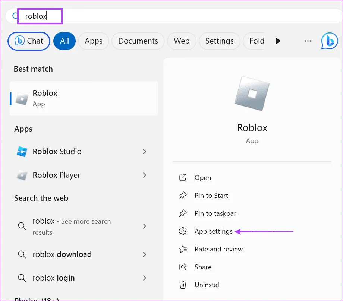
Task: Switch to the Apps filter tab
Action: (x=93, y=41)
